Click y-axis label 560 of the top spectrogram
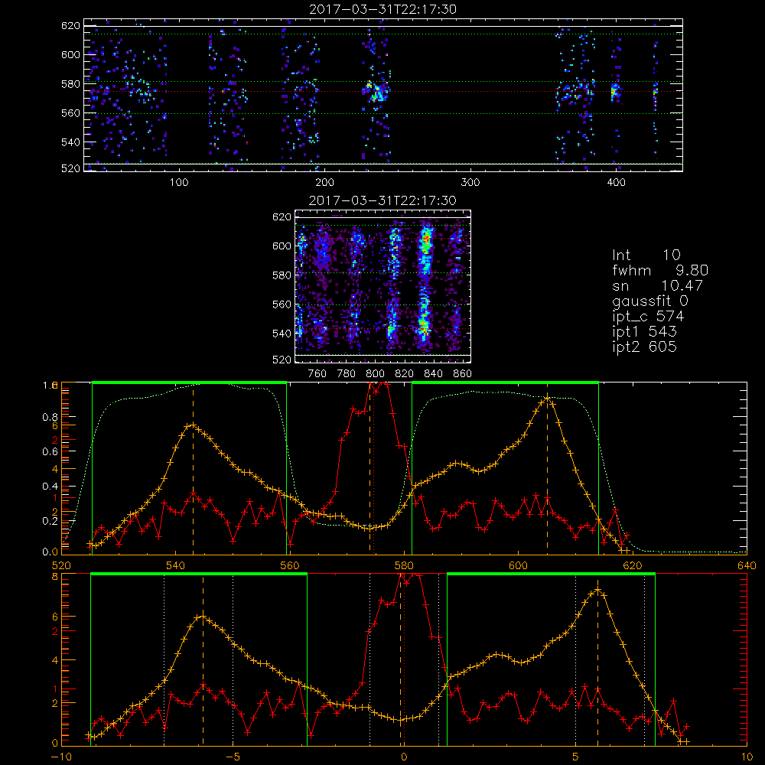The height and width of the screenshot is (765, 765). 70,112
